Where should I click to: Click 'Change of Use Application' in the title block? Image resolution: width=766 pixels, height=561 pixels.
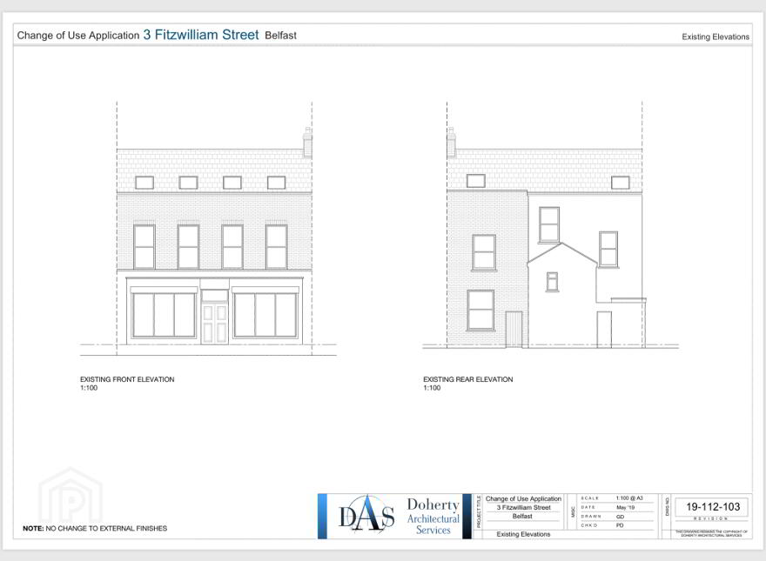pyautogui.click(x=523, y=498)
